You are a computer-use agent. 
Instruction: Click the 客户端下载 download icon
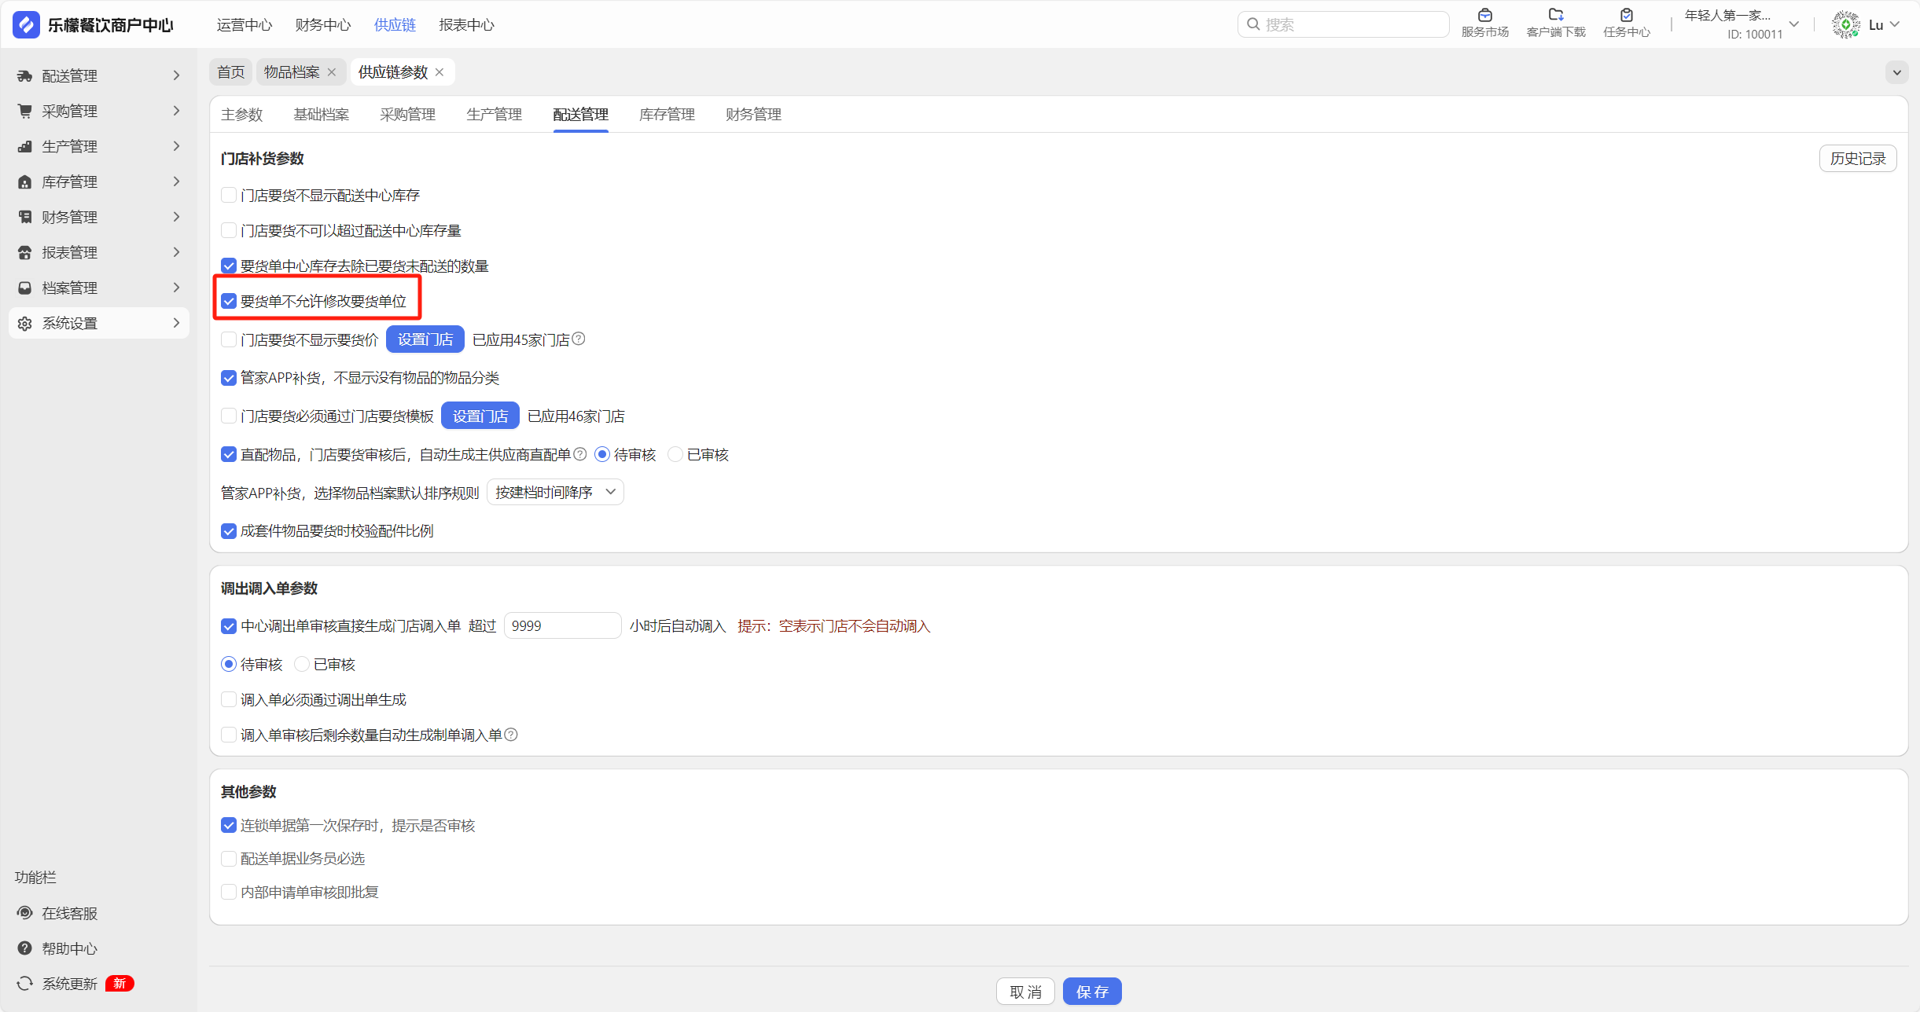(x=1555, y=16)
